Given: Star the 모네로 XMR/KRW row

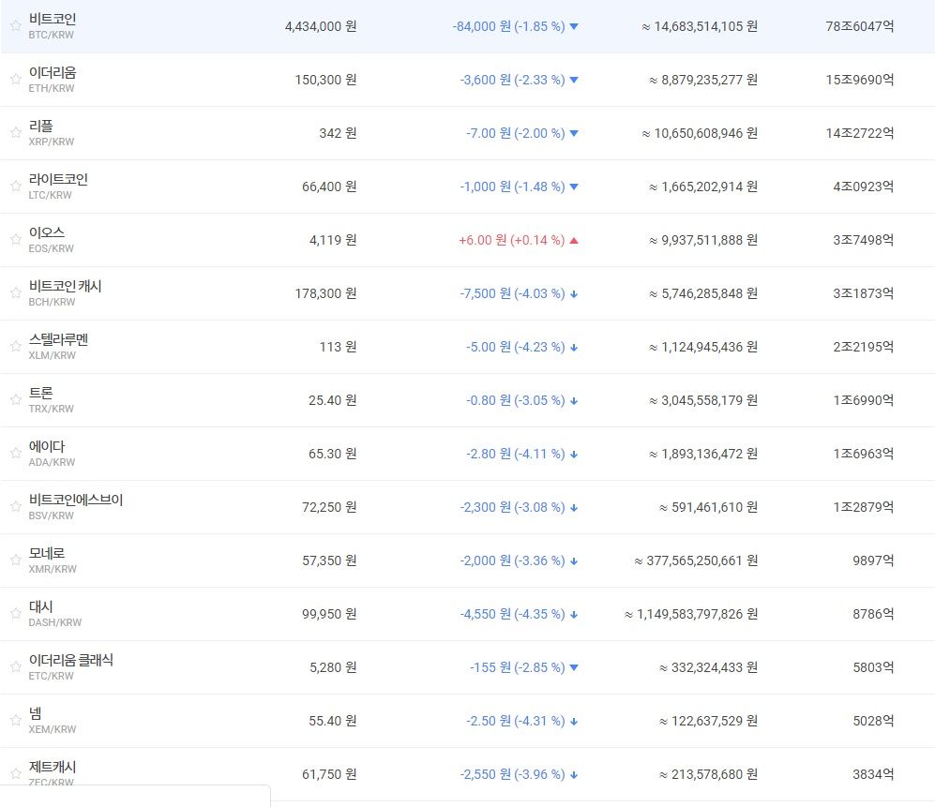Looking at the screenshot, I should pyautogui.click(x=15, y=560).
